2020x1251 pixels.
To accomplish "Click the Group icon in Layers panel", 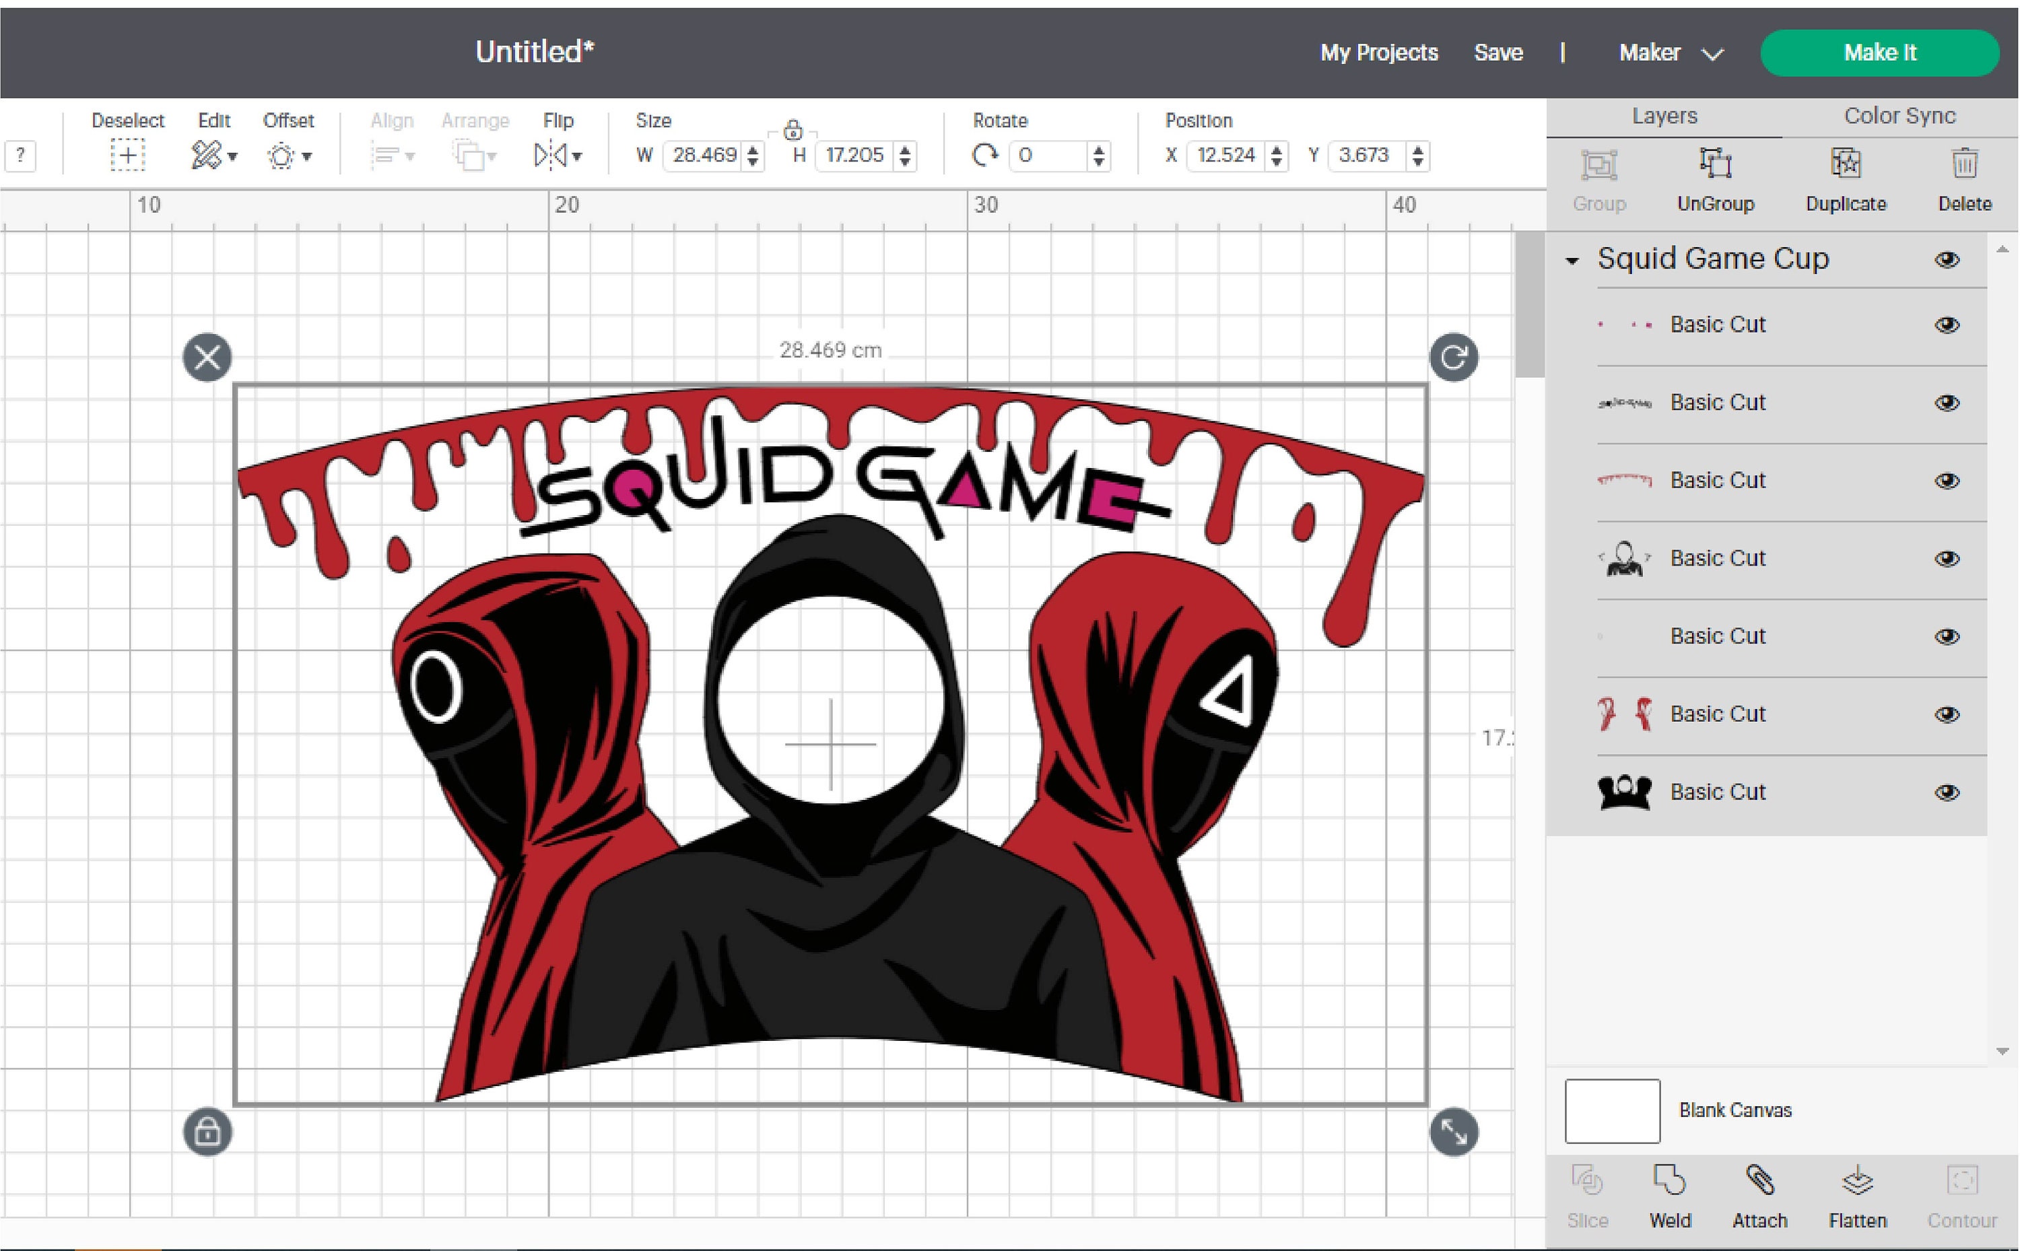I will coord(1599,165).
